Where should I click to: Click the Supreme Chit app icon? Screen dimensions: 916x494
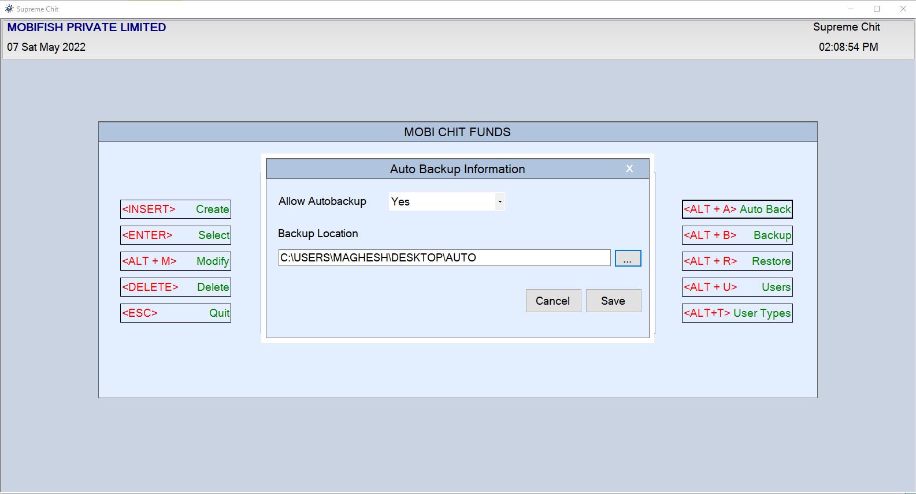9,9
